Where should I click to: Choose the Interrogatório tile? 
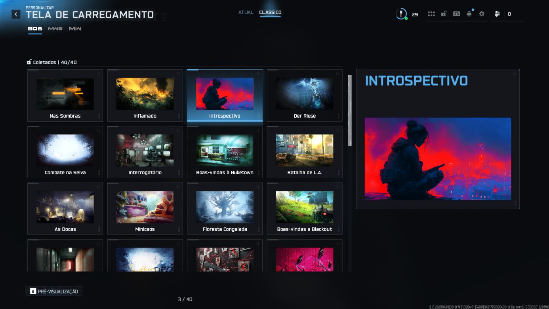coord(145,152)
